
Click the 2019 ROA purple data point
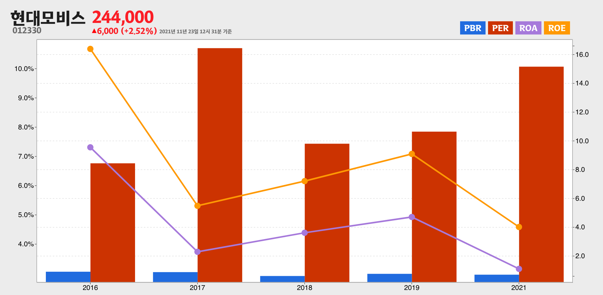pos(412,217)
